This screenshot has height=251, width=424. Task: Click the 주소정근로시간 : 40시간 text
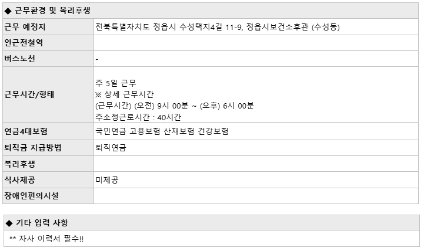[x=138, y=117]
